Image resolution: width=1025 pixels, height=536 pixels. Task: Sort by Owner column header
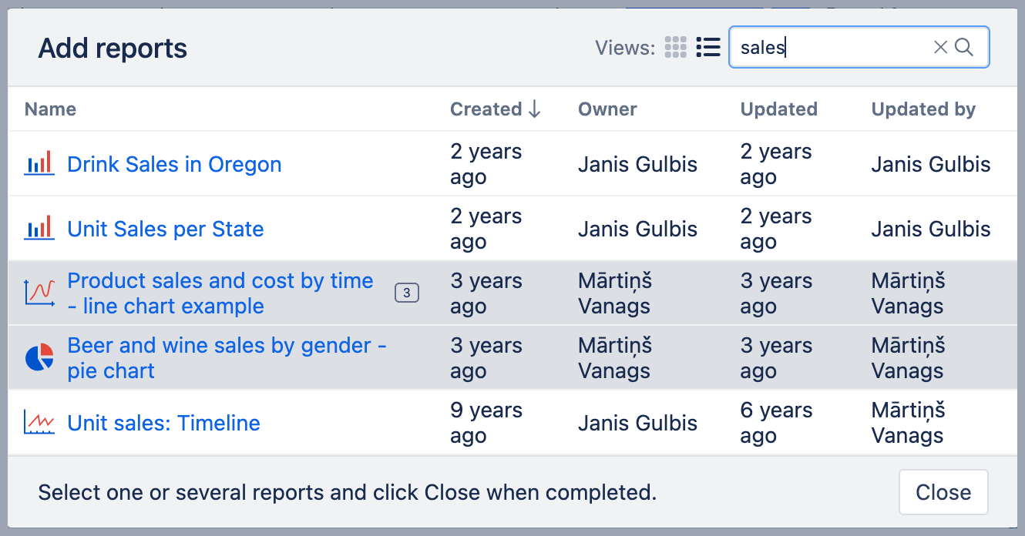pos(607,109)
